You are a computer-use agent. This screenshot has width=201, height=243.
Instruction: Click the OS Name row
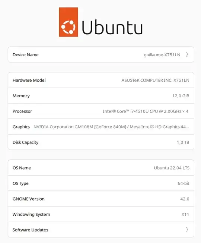[x=101, y=168]
